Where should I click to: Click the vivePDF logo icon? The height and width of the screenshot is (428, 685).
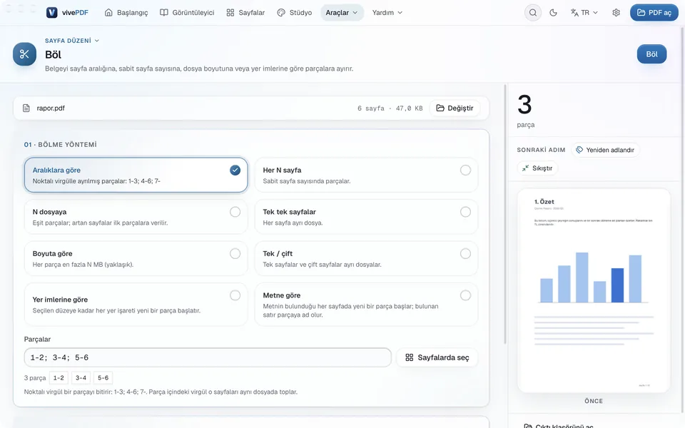point(51,13)
